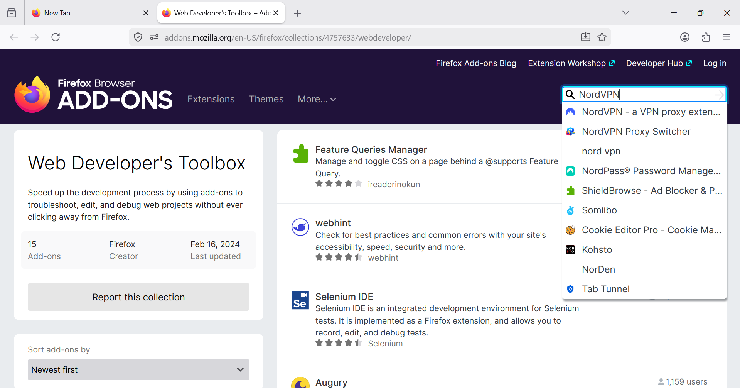Viewport: 740px width, 388px height.
Task: Open Feature Queries Manager add-on
Action: tap(371, 150)
